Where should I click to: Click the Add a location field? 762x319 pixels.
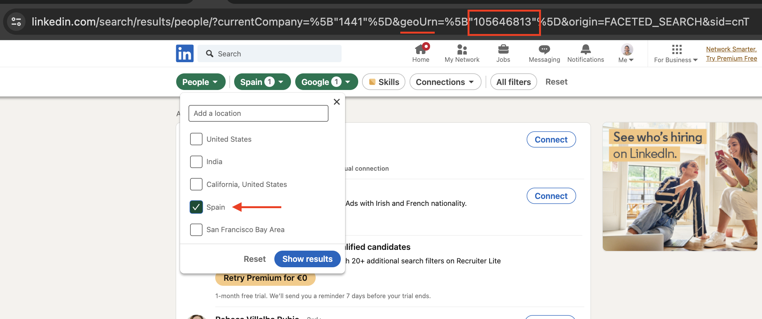259,113
